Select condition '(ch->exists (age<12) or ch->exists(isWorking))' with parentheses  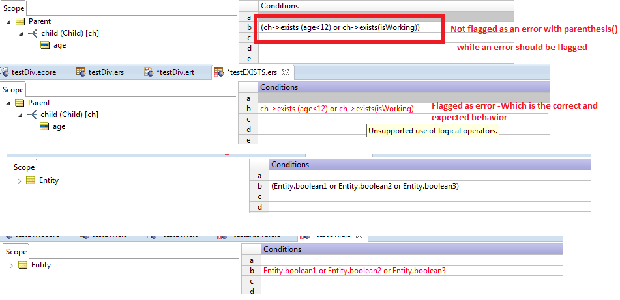tap(340, 27)
